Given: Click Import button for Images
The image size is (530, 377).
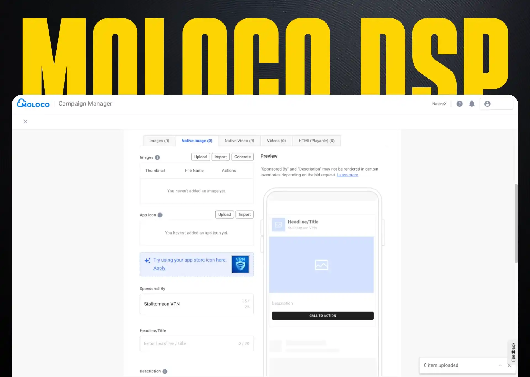Looking at the screenshot, I should pyautogui.click(x=221, y=157).
